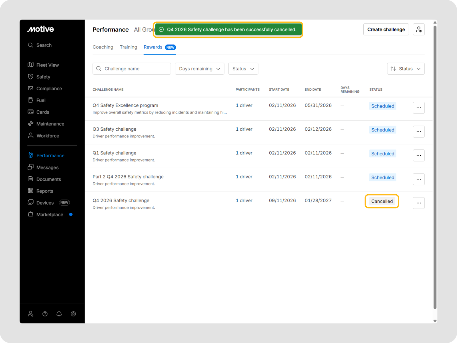Screen dimensions: 457x343
Task: Click the admin settings icon in sidebar footer
Action: (31, 314)
